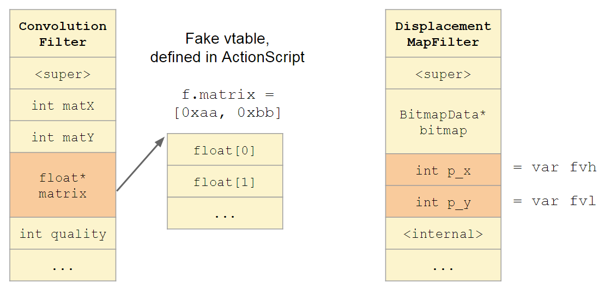Select the float[0] cell

pyautogui.click(x=225, y=149)
